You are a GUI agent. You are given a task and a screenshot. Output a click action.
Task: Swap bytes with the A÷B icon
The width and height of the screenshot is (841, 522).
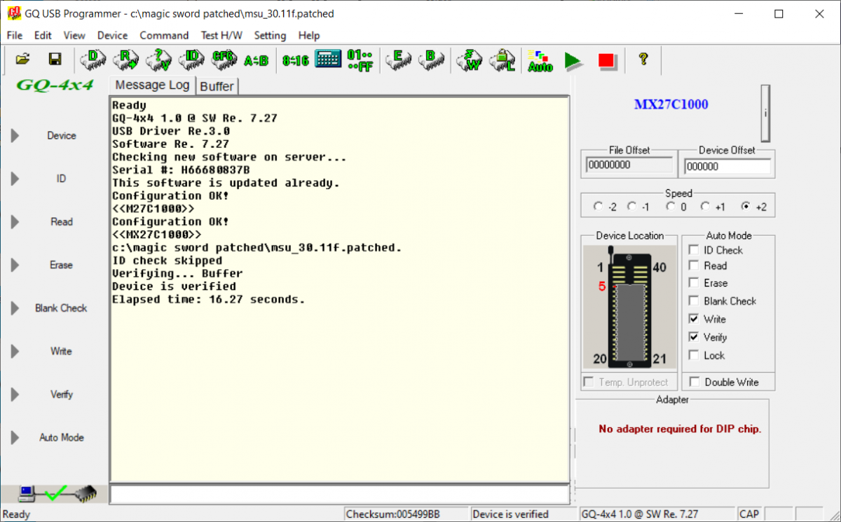(x=256, y=61)
